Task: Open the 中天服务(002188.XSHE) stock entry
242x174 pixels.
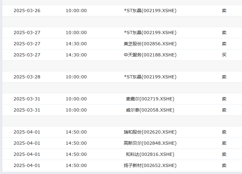Action: click(150, 55)
